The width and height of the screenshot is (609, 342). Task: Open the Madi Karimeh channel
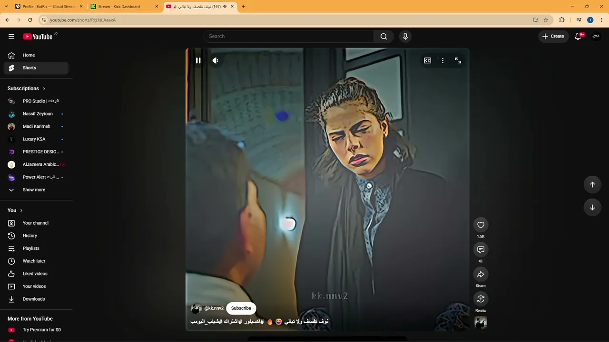37,126
